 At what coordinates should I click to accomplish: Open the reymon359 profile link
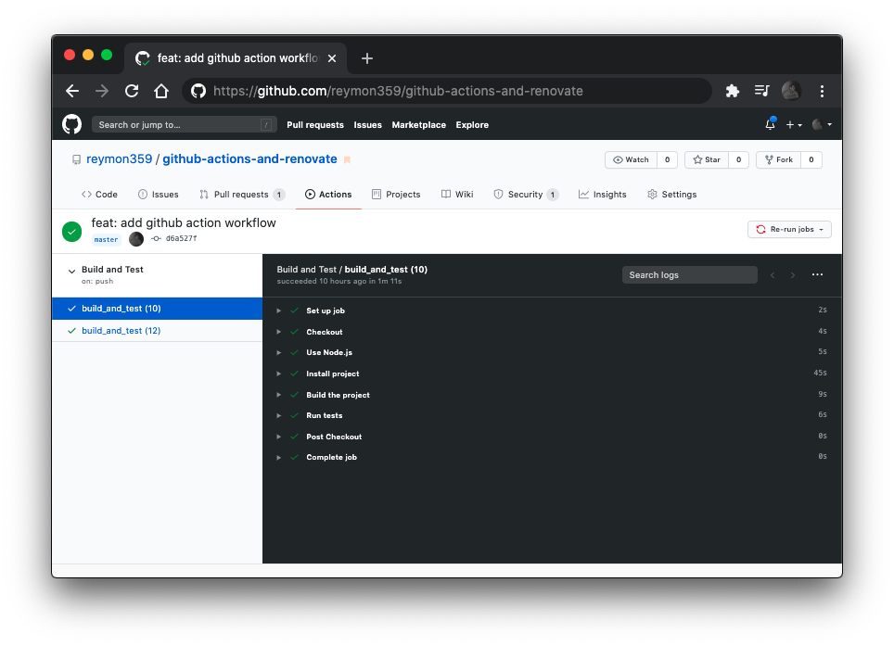pyautogui.click(x=120, y=158)
